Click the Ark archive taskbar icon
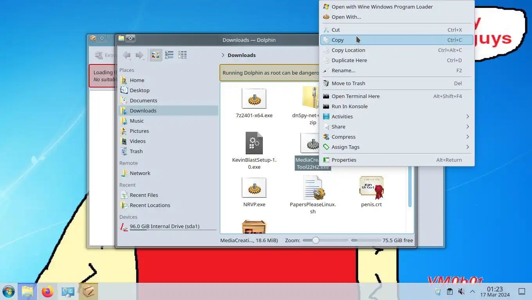Image resolution: width=532 pixels, height=300 pixels. [x=88, y=291]
